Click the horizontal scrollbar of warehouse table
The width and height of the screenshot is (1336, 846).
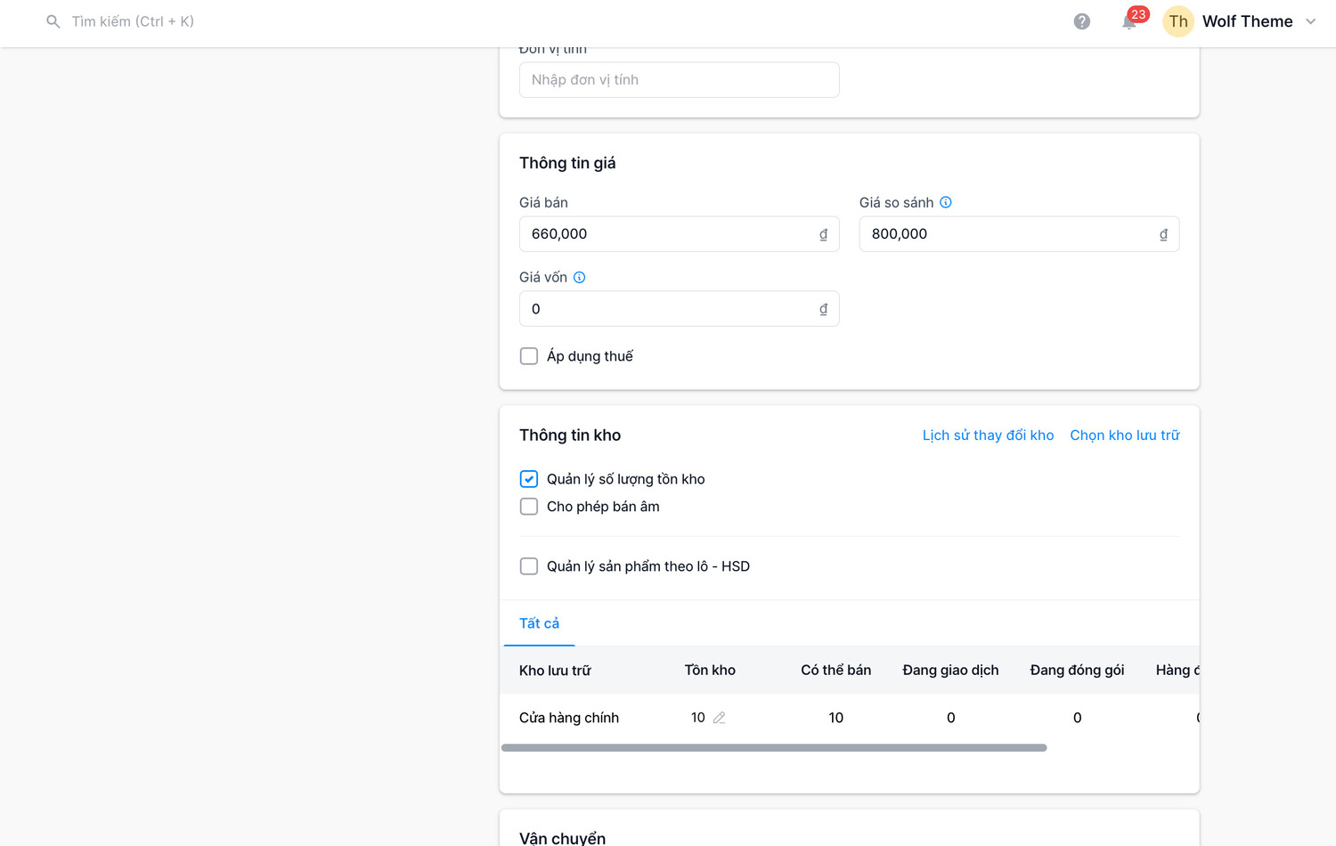[x=774, y=748]
